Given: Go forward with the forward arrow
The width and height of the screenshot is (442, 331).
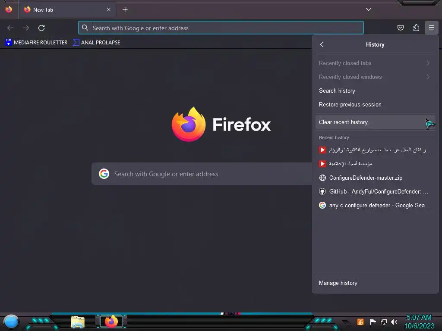Looking at the screenshot, I should 26,28.
